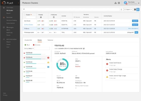The image size is (141, 101).
Task: Click the Messages sidebar icon
Action: point(4,27)
